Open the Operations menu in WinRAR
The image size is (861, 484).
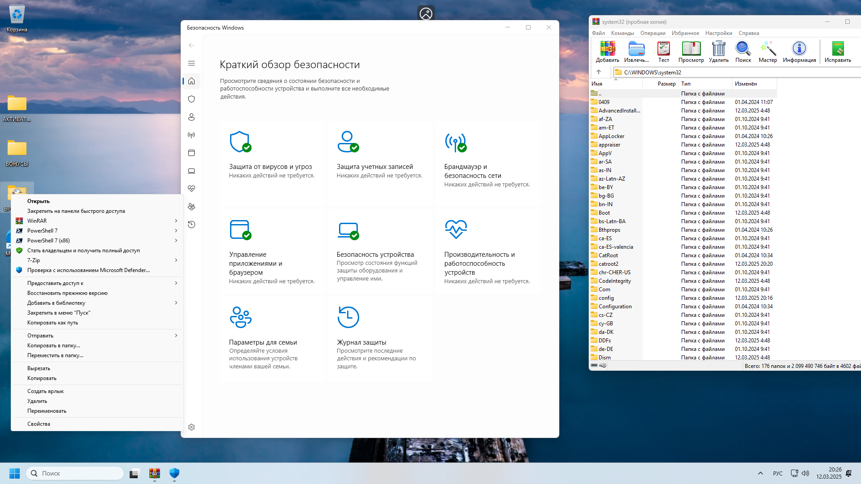pos(652,33)
